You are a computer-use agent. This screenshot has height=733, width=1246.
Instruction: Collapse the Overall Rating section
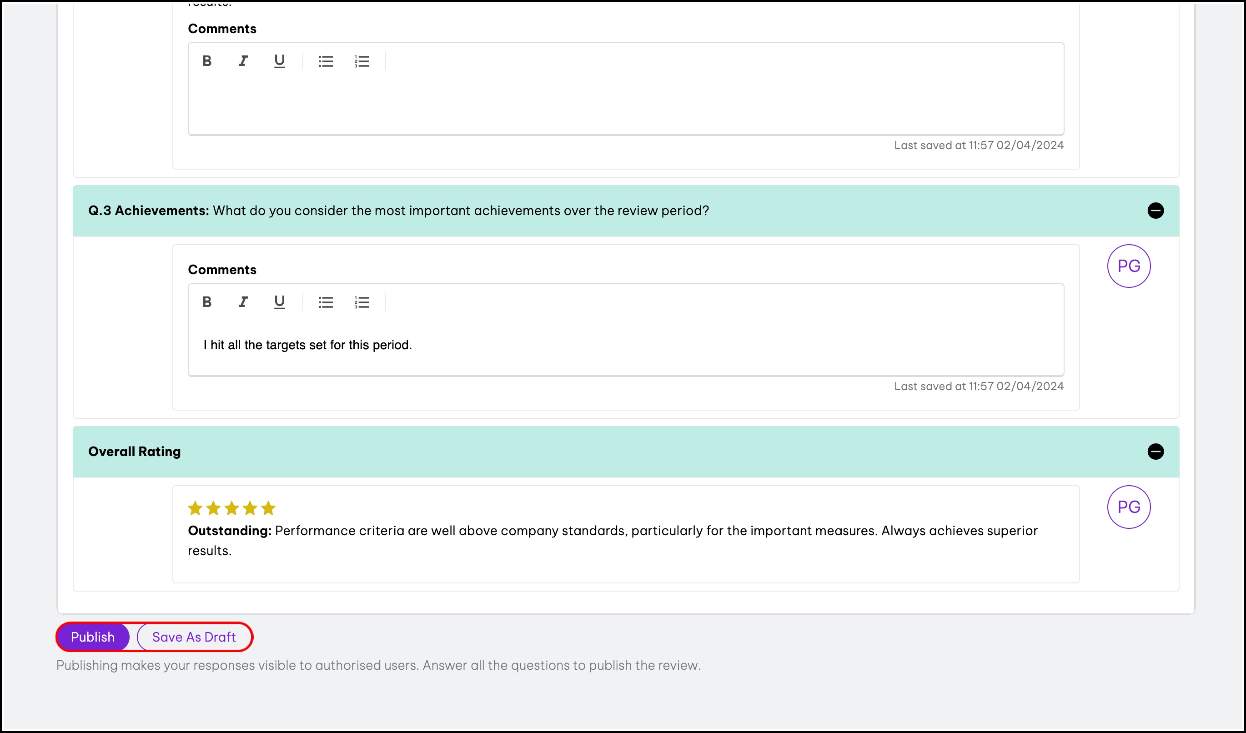tap(1155, 451)
